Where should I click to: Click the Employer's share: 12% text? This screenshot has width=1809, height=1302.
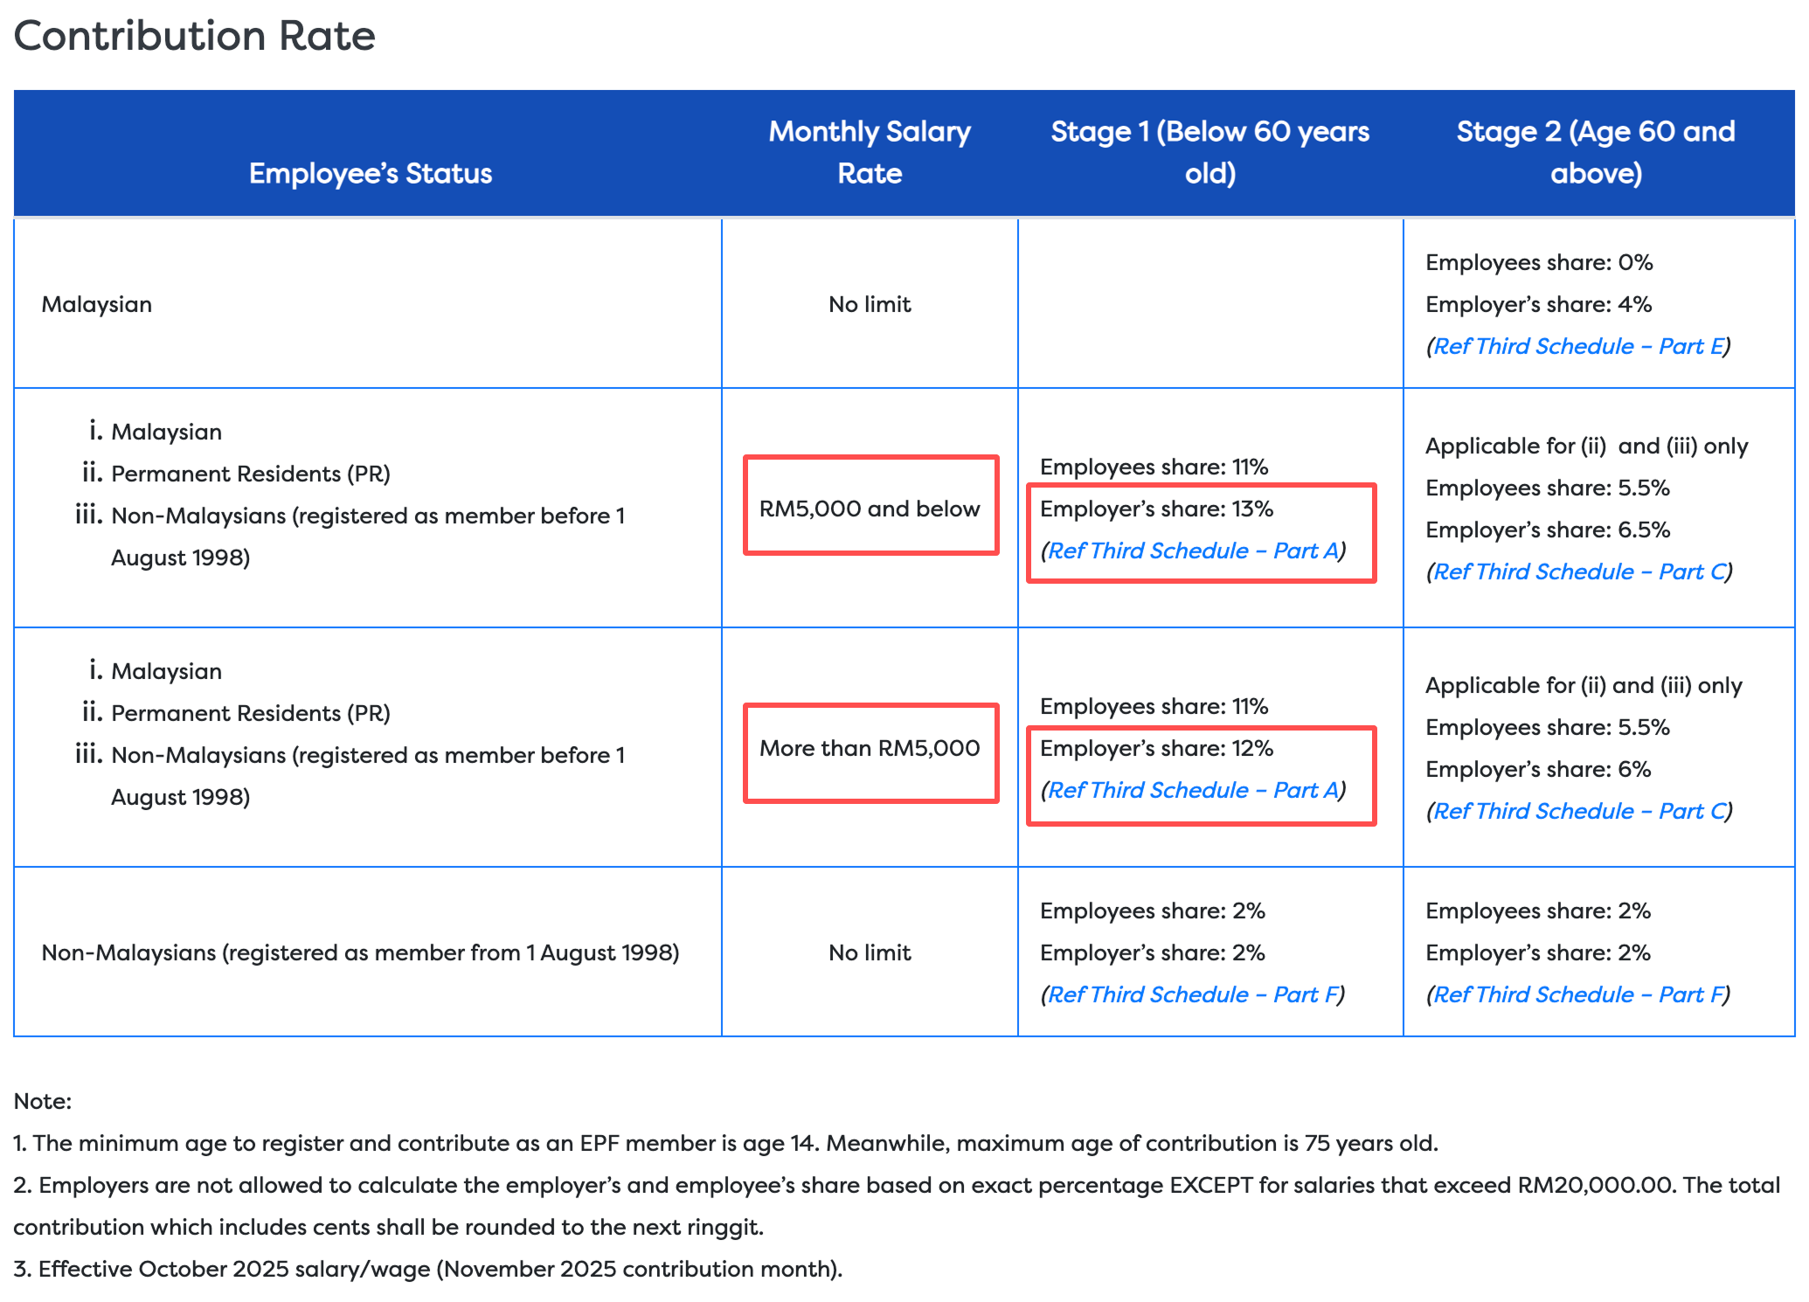[1156, 748]
